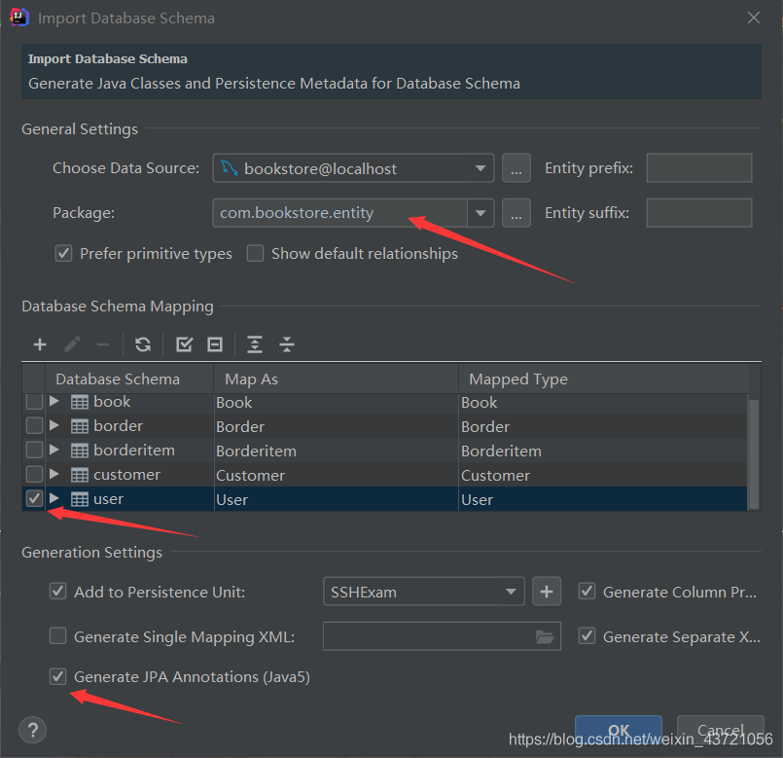The height and width of the screenshot is (758, 783).
Task: Click the Unselect All icon
Action: click(215, 344)
